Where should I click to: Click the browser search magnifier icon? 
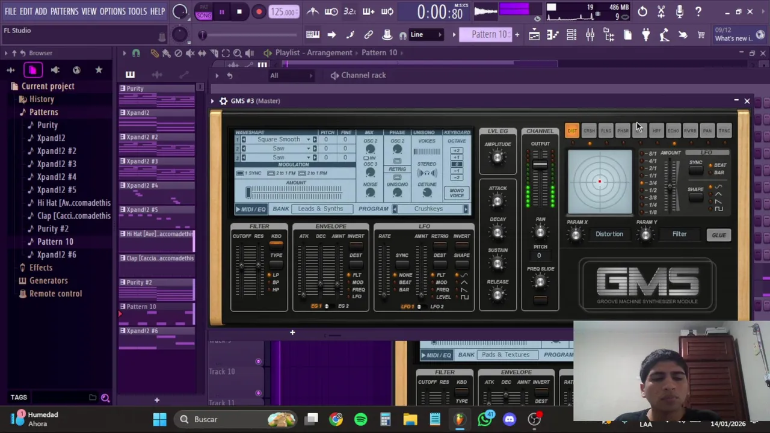click(105, 398)
